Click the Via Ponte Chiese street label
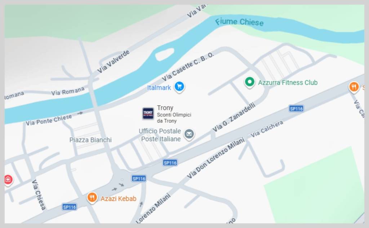 [49, 120]
